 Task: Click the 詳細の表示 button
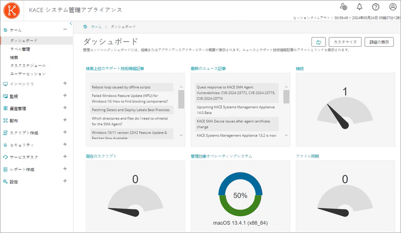tap(379, 42)
